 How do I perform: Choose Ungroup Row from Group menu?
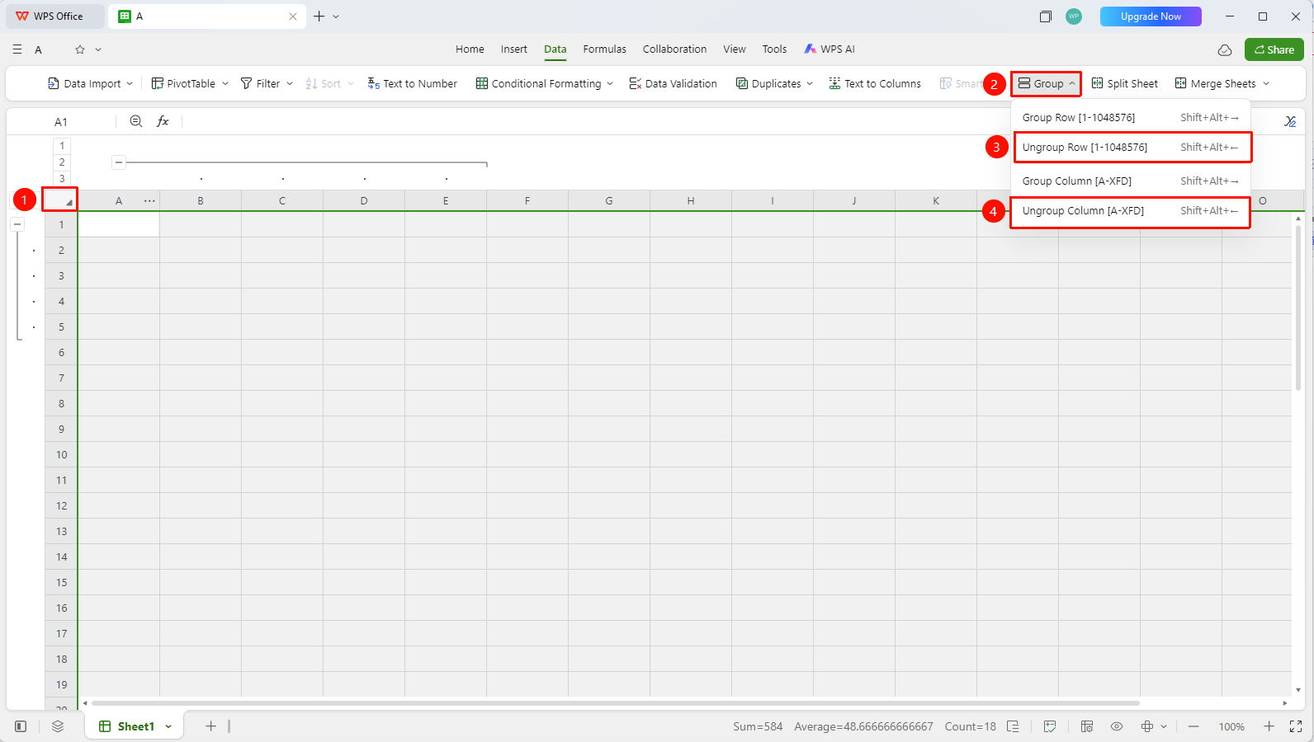click(x=1131, y=148)
